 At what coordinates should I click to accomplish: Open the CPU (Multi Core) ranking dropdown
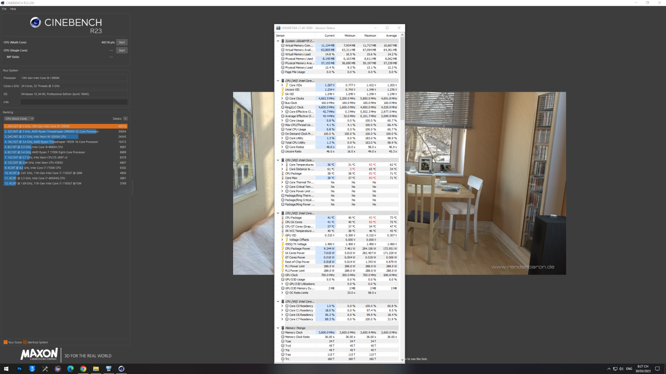point(19,119)
